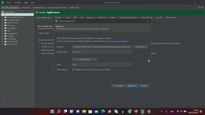Open the Alias dropdown showing key1
This screenshot has height=115, width=205.
coord(101,65)
